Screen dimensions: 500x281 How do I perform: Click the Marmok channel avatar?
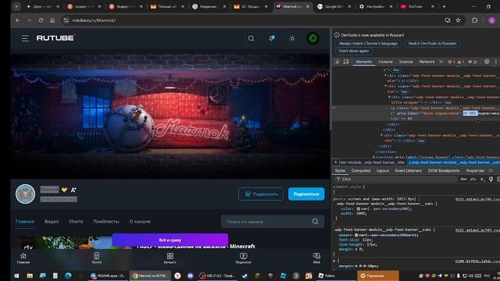[26, 194]
